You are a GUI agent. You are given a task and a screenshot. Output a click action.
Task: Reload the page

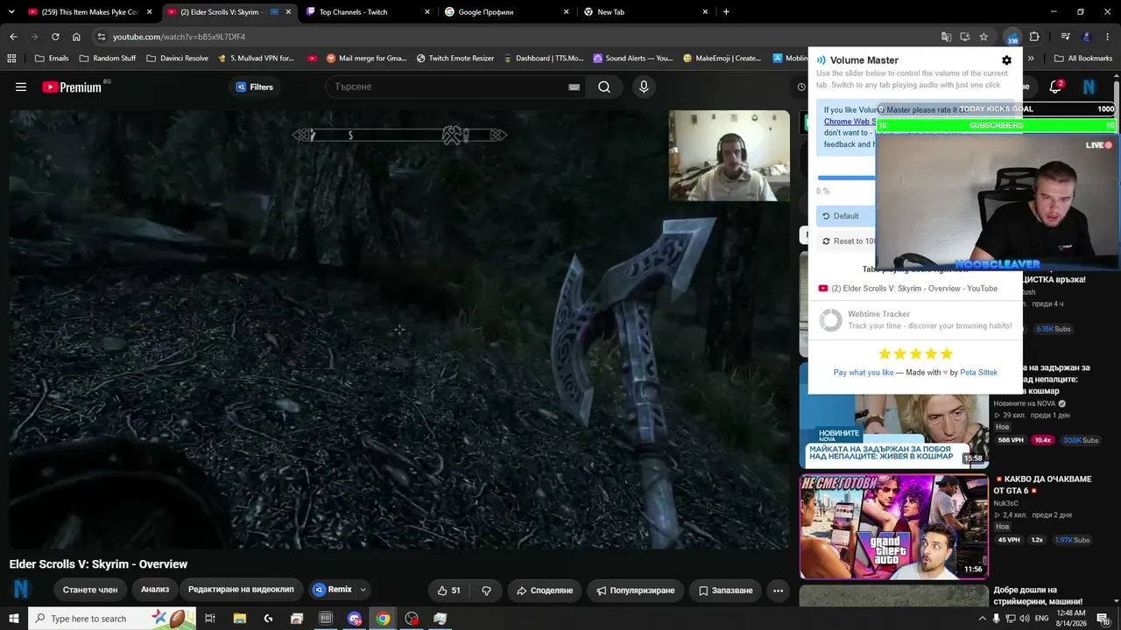click(x=55, y=37)
